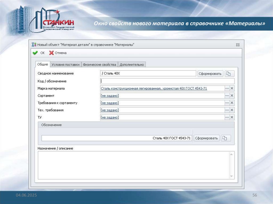Viewport: 273px width, 204px height.
Task: Confirm with the green OK checkmark
Action: [x=39, y=53]
